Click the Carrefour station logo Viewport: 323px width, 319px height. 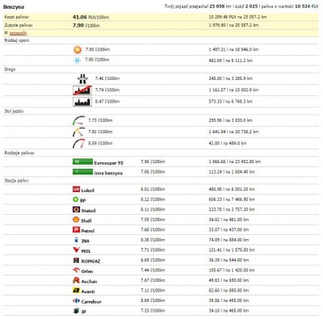pyautogui.click(x=76, y=300)
